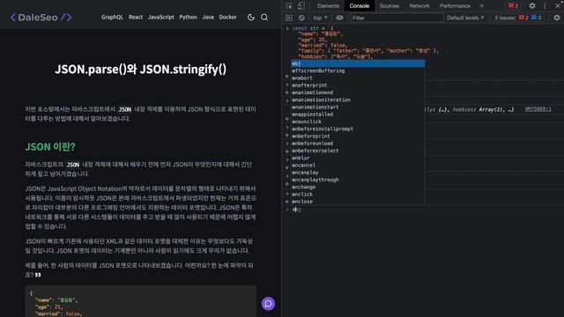
Task: Open the GraphQL nav link
Action: (x=112, y=18)
